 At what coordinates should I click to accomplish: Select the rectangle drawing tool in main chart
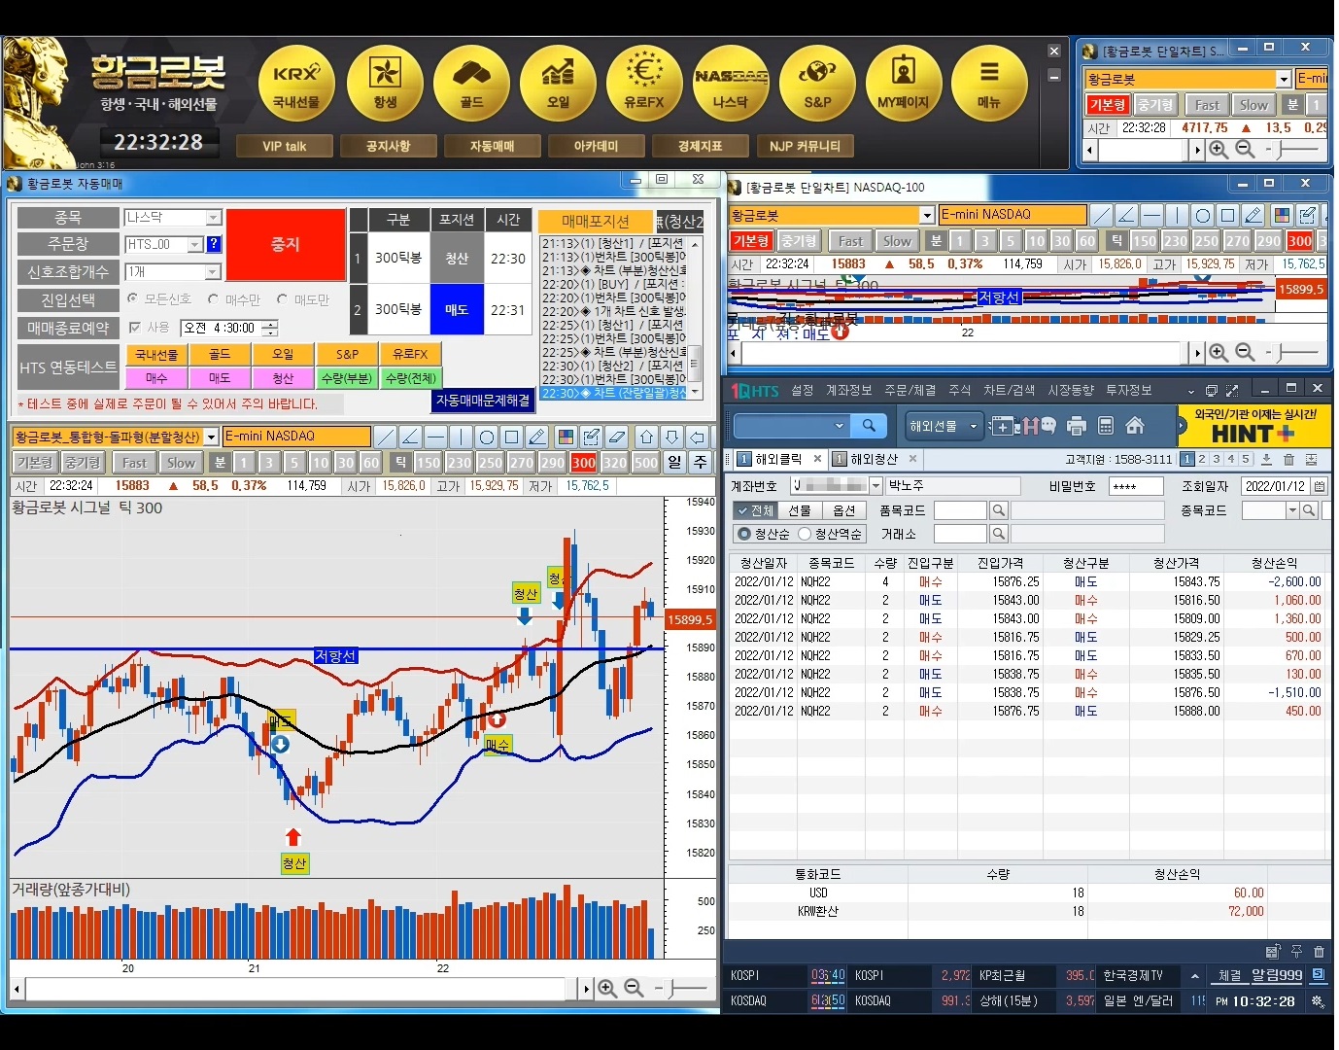point(511,437)
